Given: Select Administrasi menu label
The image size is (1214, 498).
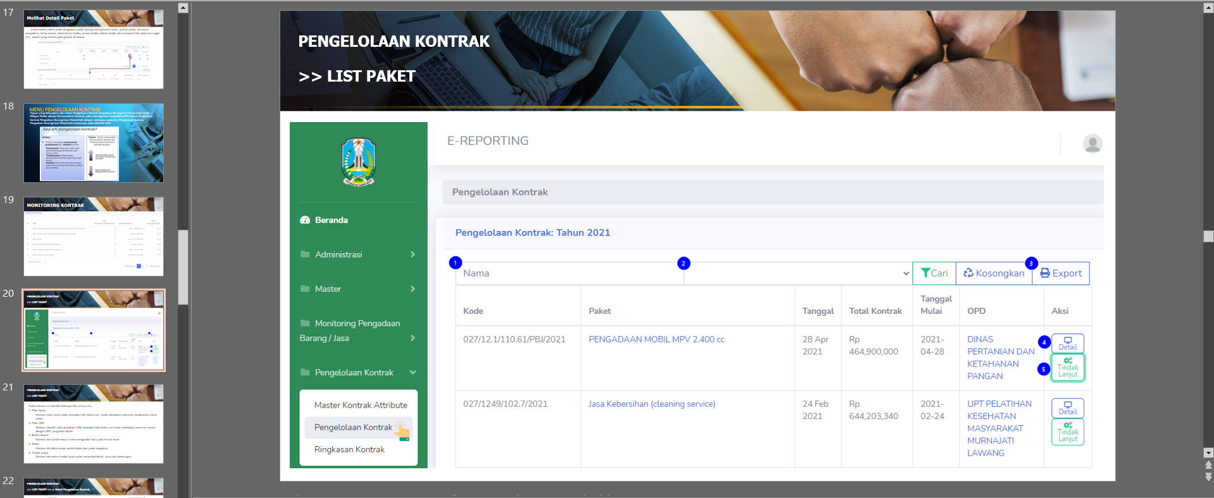Looking at the screenshot, I should coord(338,254).
